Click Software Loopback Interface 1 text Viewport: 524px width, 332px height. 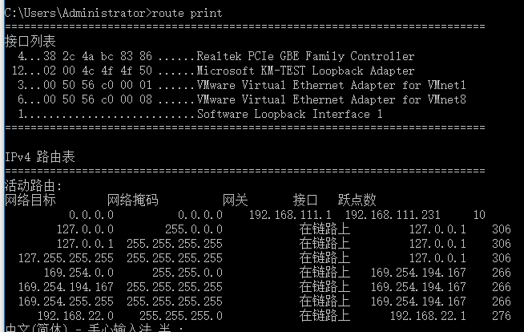pos(290,114)
